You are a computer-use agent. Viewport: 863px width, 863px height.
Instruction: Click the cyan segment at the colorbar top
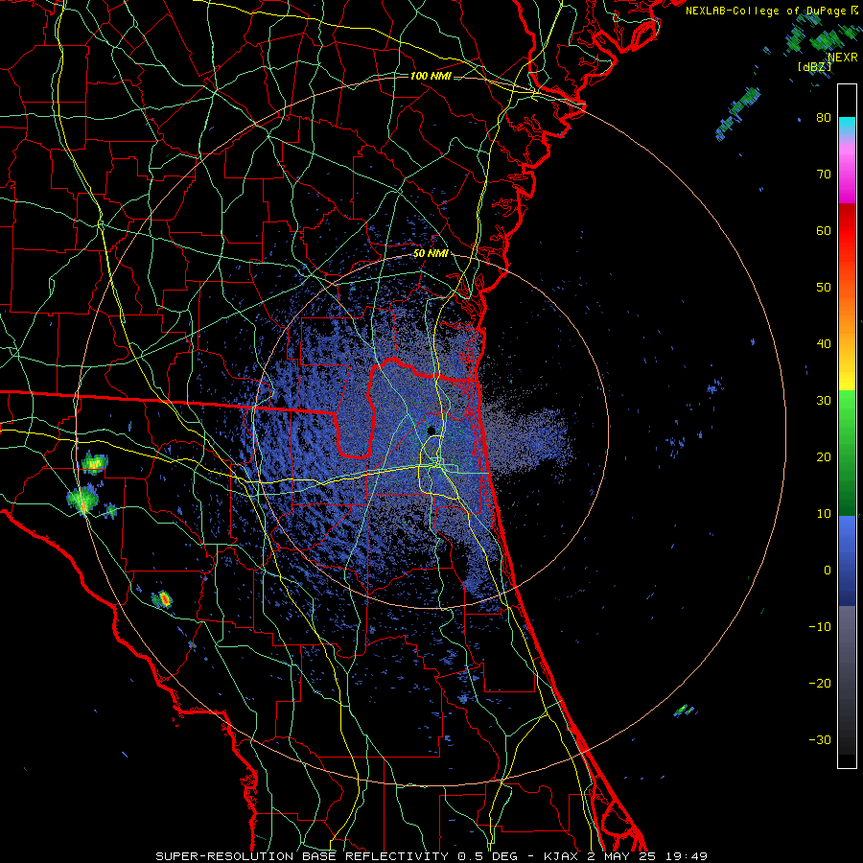[847, 128]
